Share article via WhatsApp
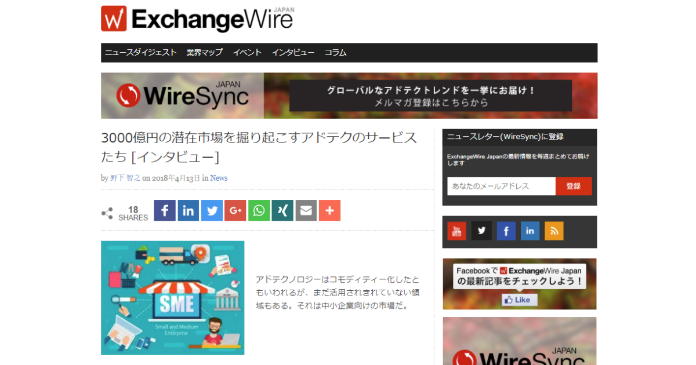 [259, 211]
